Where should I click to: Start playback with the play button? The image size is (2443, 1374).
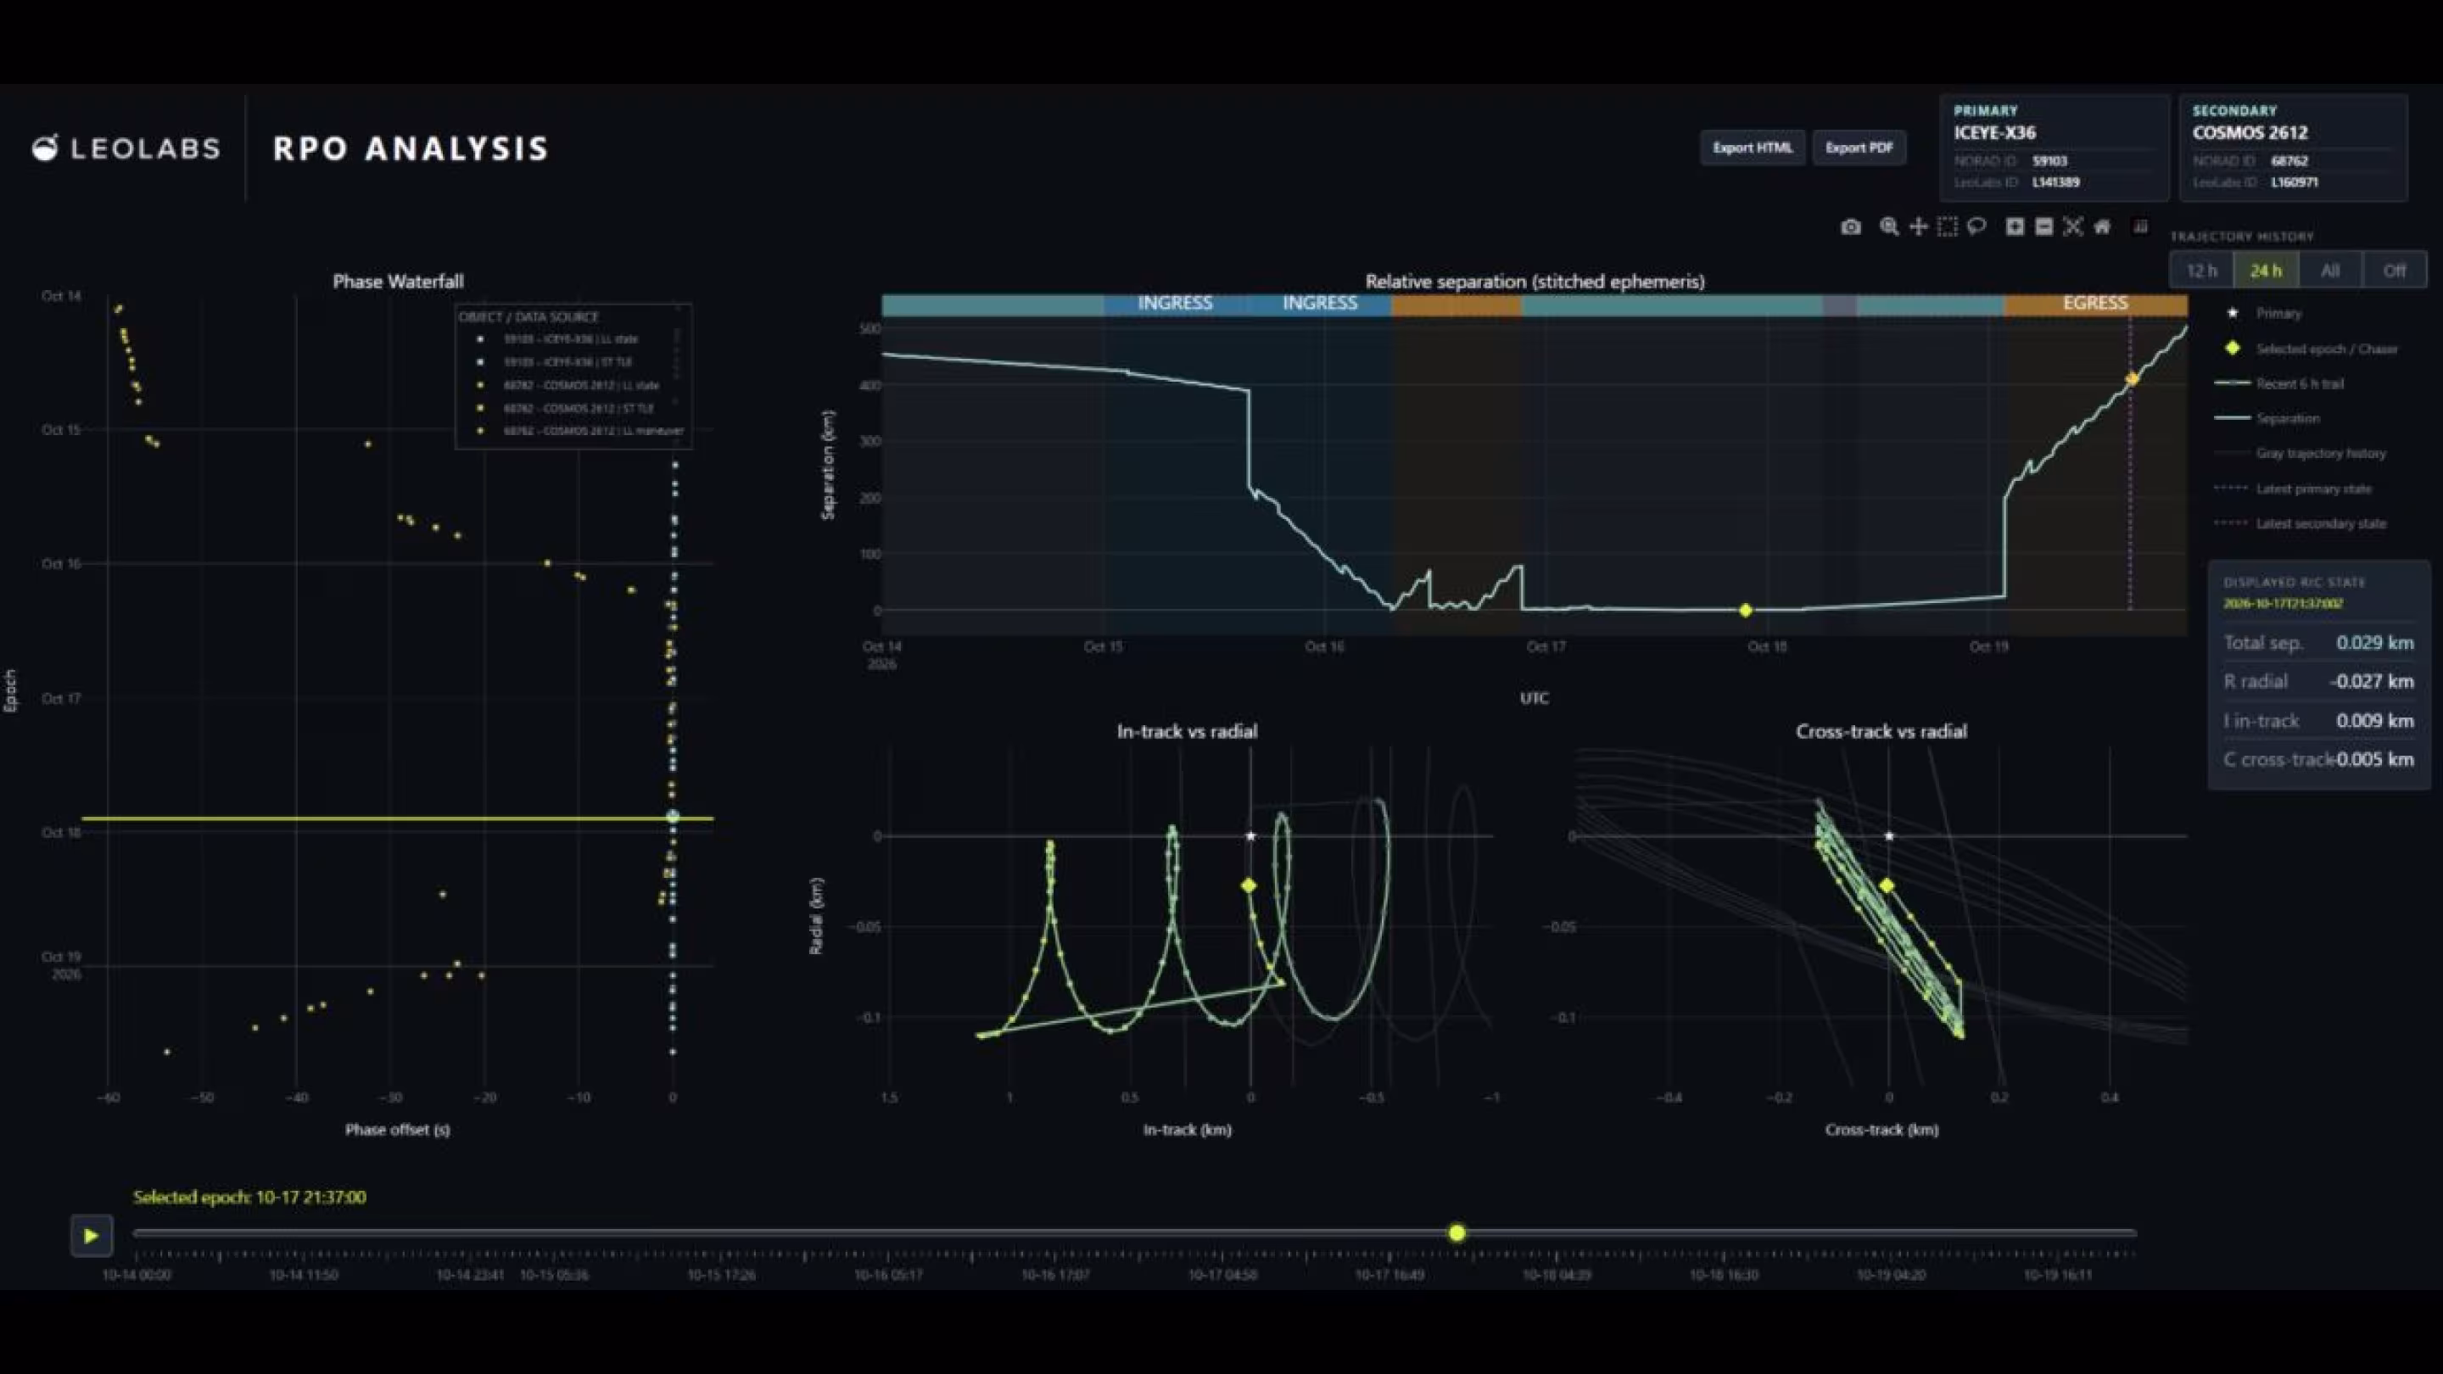pyautogui.click(x=91, y=1236)
